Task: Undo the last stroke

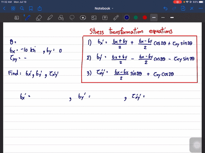Action: click(x=165, y=8)
